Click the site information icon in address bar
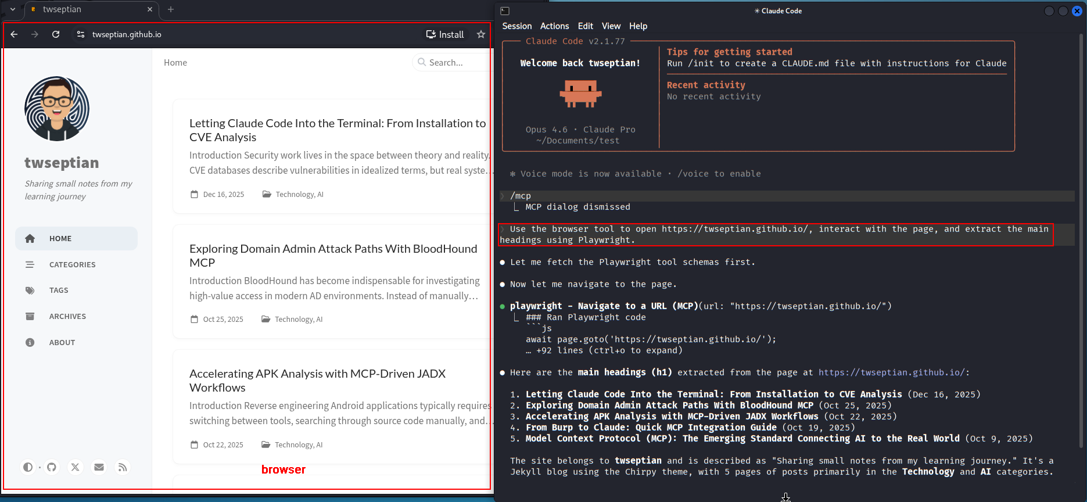The width and height of the screenshot is (1087, 502). click(81, 34)
